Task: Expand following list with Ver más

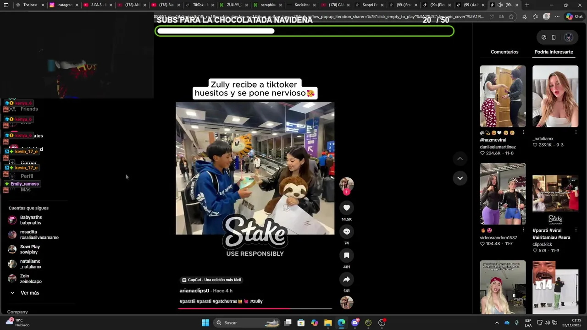Action: click(x=25, y=293)
